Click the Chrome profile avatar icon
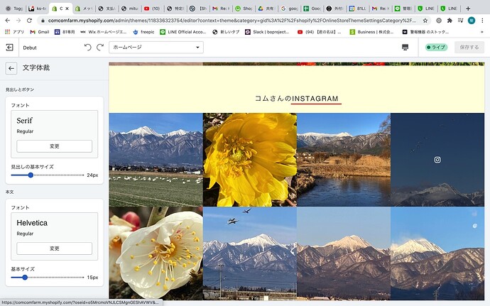The image size is (490, 306). pos(472,21)
